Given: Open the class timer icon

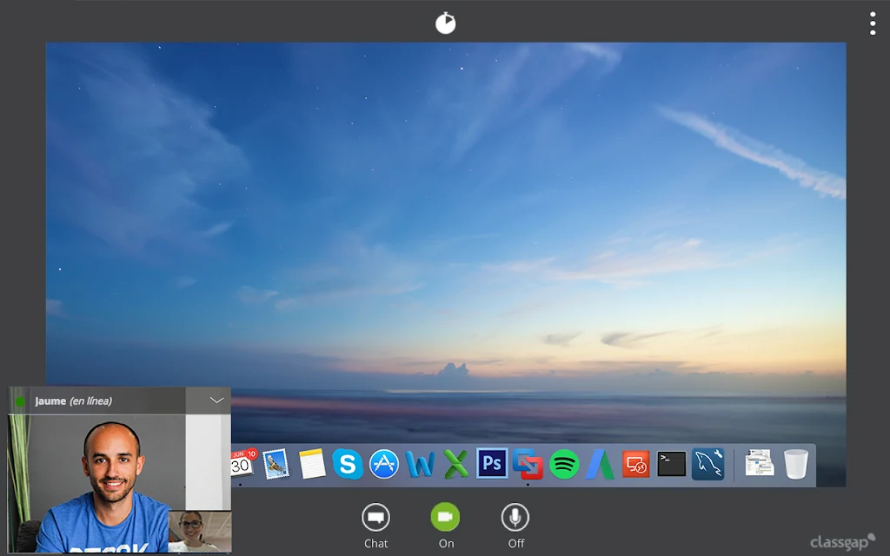Looking at the screenshot, I should [446, 23].
